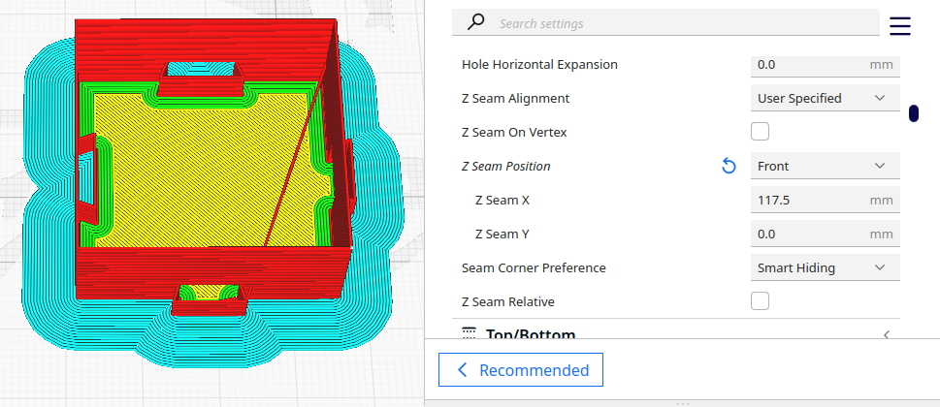Viewport: 940px width, 407px height.
Task: Click the Top/Bottom category icon
Action: pyautogui.click(x=469, y=334)
